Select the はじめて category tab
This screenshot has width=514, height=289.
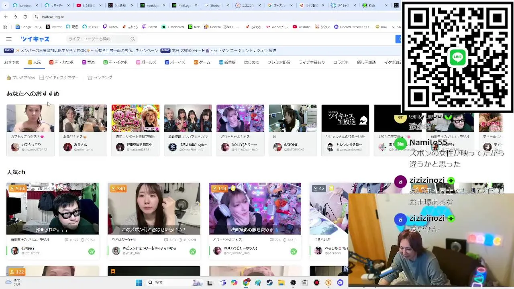(252, 62)
